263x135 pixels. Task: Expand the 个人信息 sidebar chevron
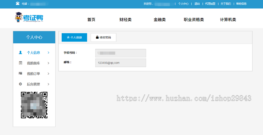pyautogui.click(x=49, y=53)
